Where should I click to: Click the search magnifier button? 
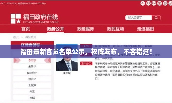point(156,18)
